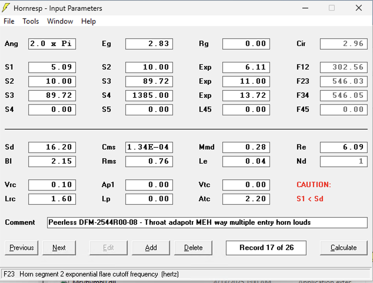Select the Cms field value 1.34E-04
The image size is (373, 283).
[149, 147]
